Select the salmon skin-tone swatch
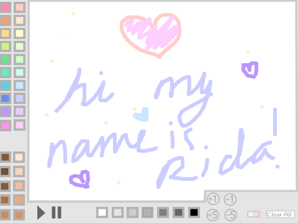This screenshot has height=223, width=298. [x=19, y=186]
